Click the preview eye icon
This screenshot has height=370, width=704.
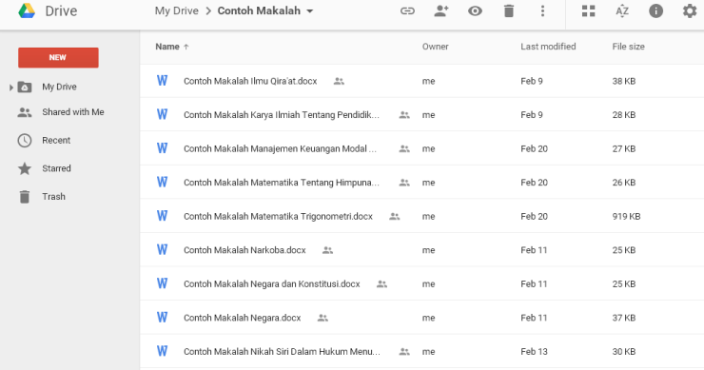(475, 10)
